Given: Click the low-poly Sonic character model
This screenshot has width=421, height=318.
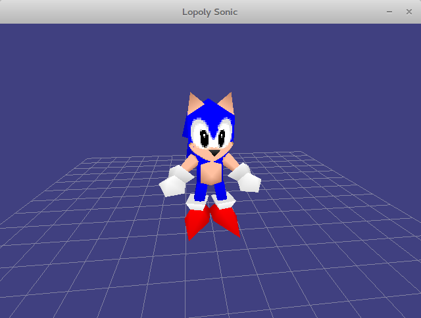Looking at the screenshot, I should 210,166.
